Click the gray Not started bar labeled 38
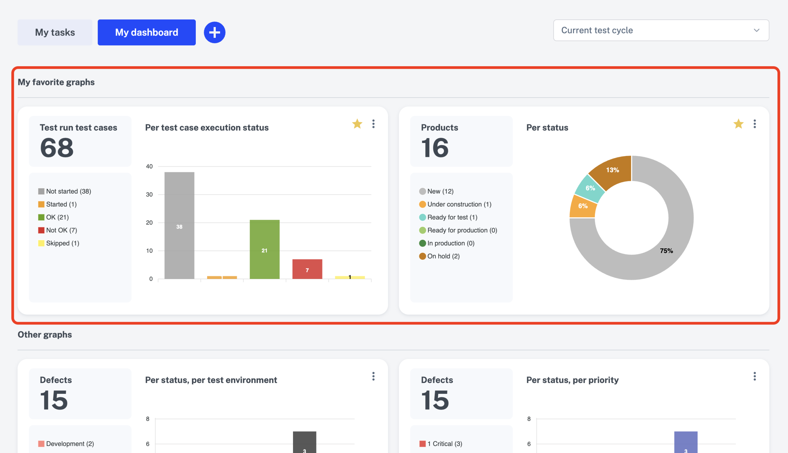 [179, 225]
